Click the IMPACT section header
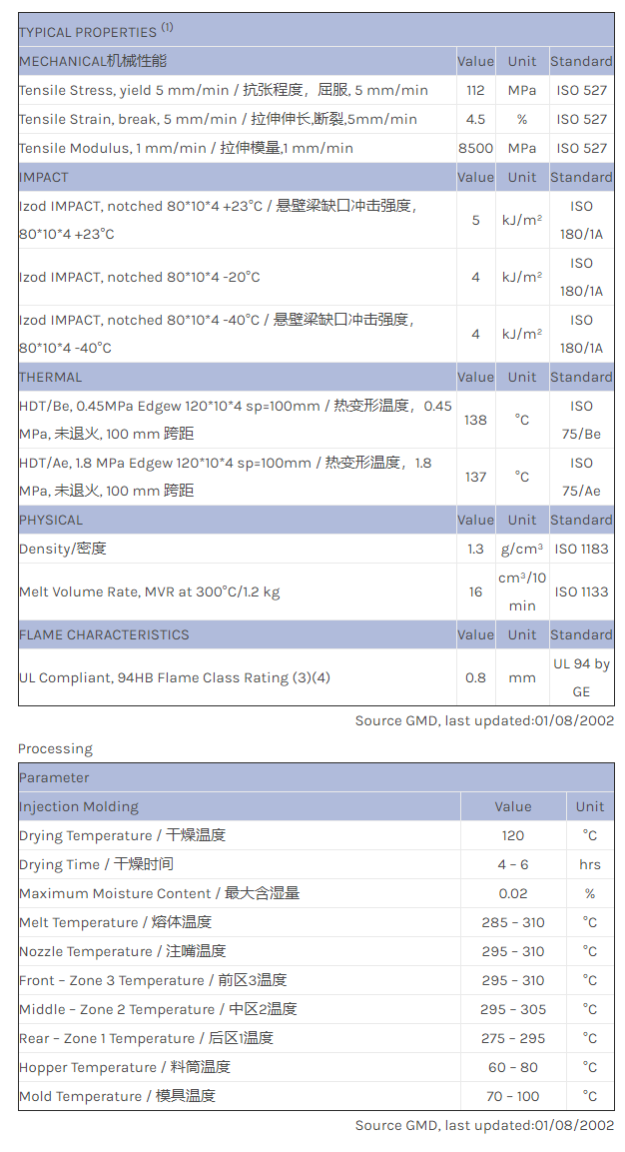Viewport: 625px width, 1152px height. coord(44,177)
